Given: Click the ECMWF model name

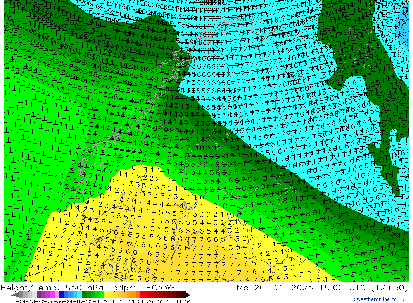Looking at the screenshot, I should (160, 287).
